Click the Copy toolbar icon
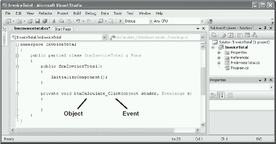Screen dimensions: 276x144 (x=61, y=21)
